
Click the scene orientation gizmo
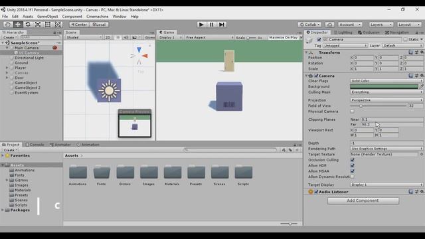(139, 56)
